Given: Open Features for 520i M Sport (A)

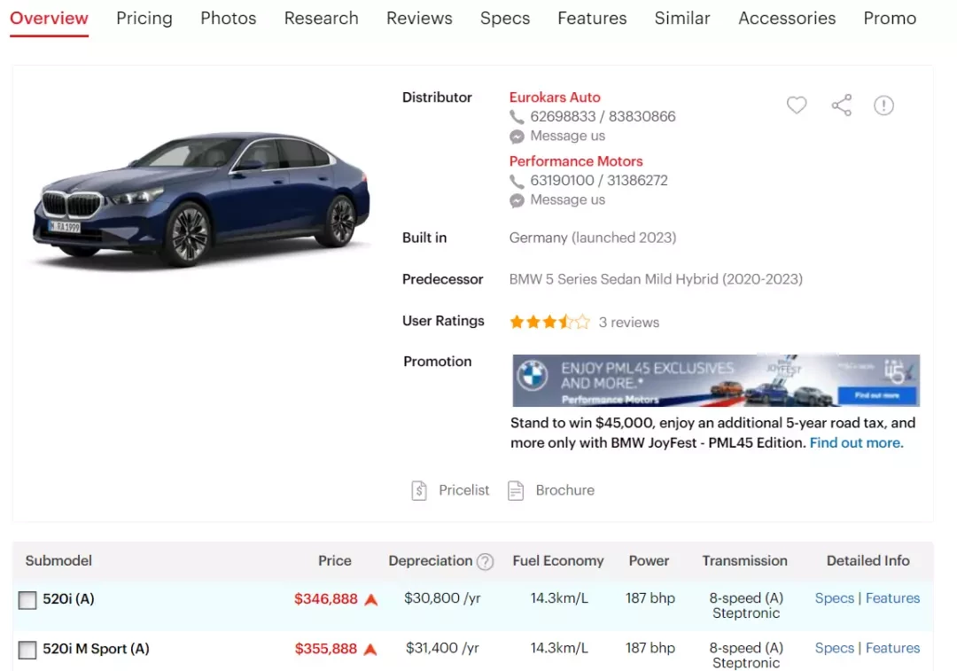Looking at the screenshot, I should tap(893, 648).
